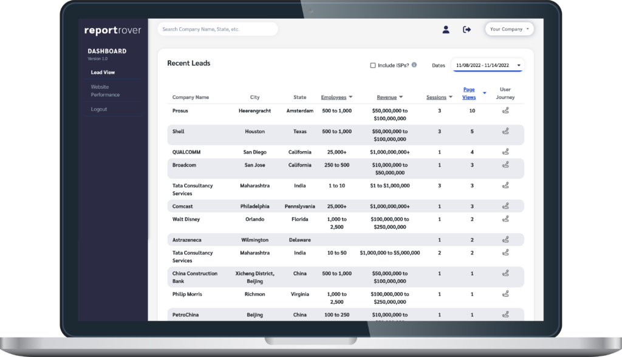Sort by Page Views column header
The height and width of the screenshot is (357, 622).
pyautogui.click(x=469, y=93)
